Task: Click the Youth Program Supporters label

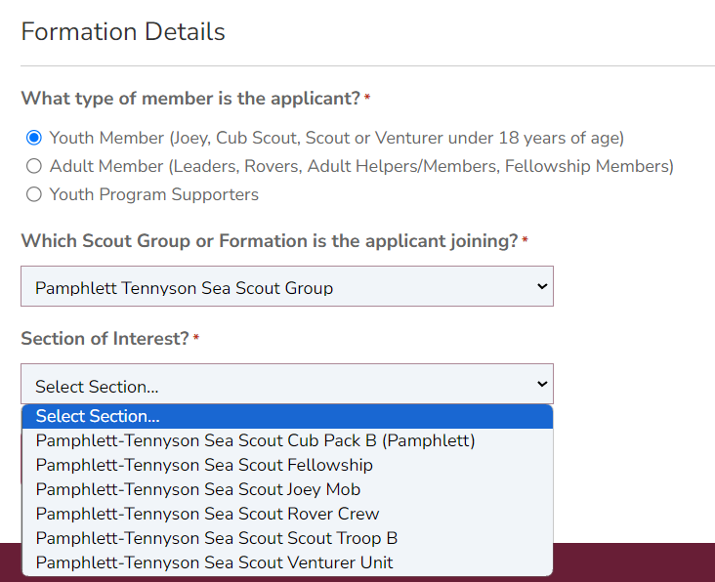Action: (154, 194)
